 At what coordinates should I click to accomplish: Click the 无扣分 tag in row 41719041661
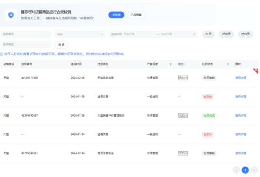pos(183,153)
